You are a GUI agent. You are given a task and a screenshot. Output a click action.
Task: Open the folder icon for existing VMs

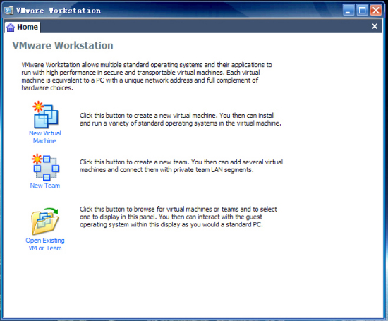click(x=44, y=221)
